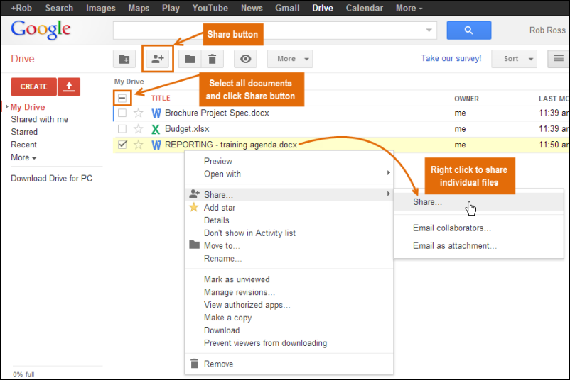
Task: Select Mark as unviewed
Action: [237, 279]
